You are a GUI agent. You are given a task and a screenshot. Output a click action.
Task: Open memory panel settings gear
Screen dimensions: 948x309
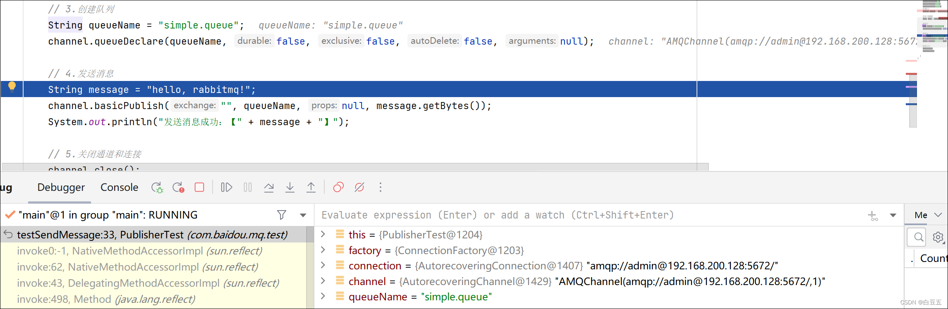(938, 237)
